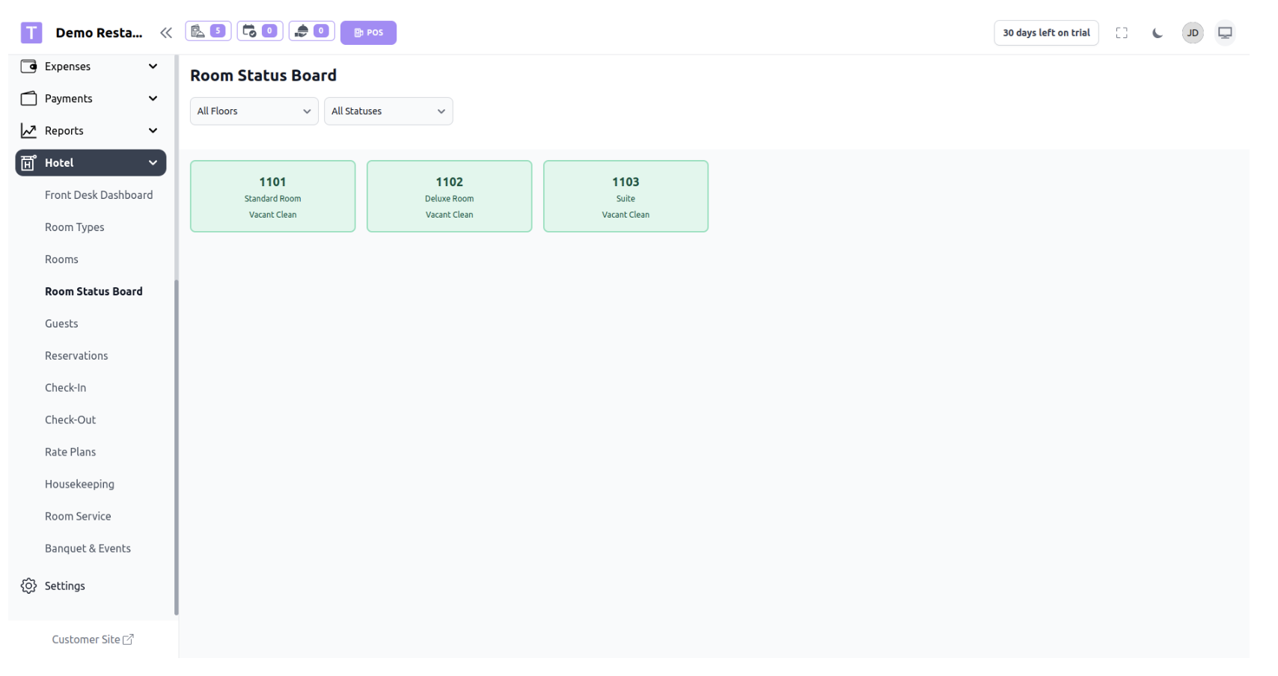Select Room Status Board in sidebar

pos(94,292)
